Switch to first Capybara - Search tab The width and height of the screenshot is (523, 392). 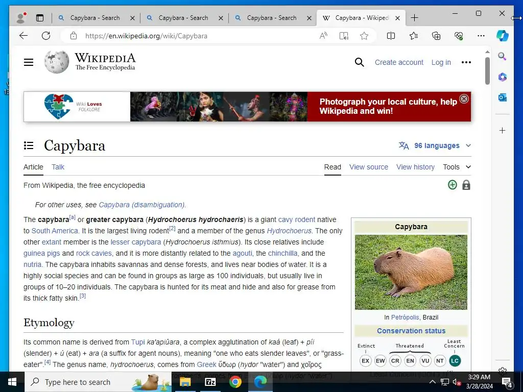pyautogui.click(x=95, y=18)
